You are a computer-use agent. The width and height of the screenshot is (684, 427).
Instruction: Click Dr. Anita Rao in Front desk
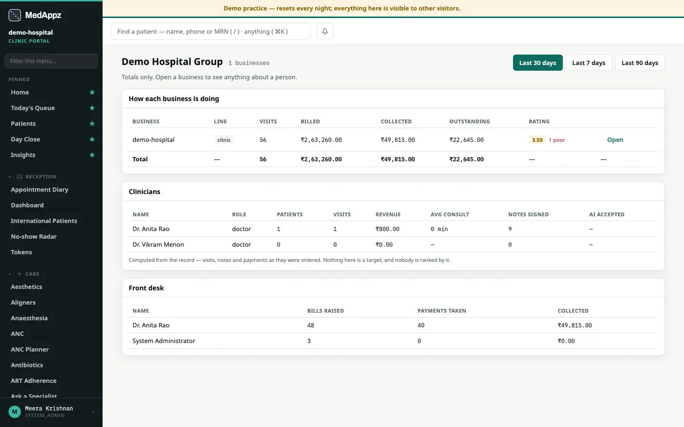151,325
